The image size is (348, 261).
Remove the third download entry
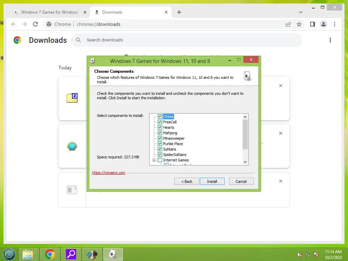pos(280,181)
